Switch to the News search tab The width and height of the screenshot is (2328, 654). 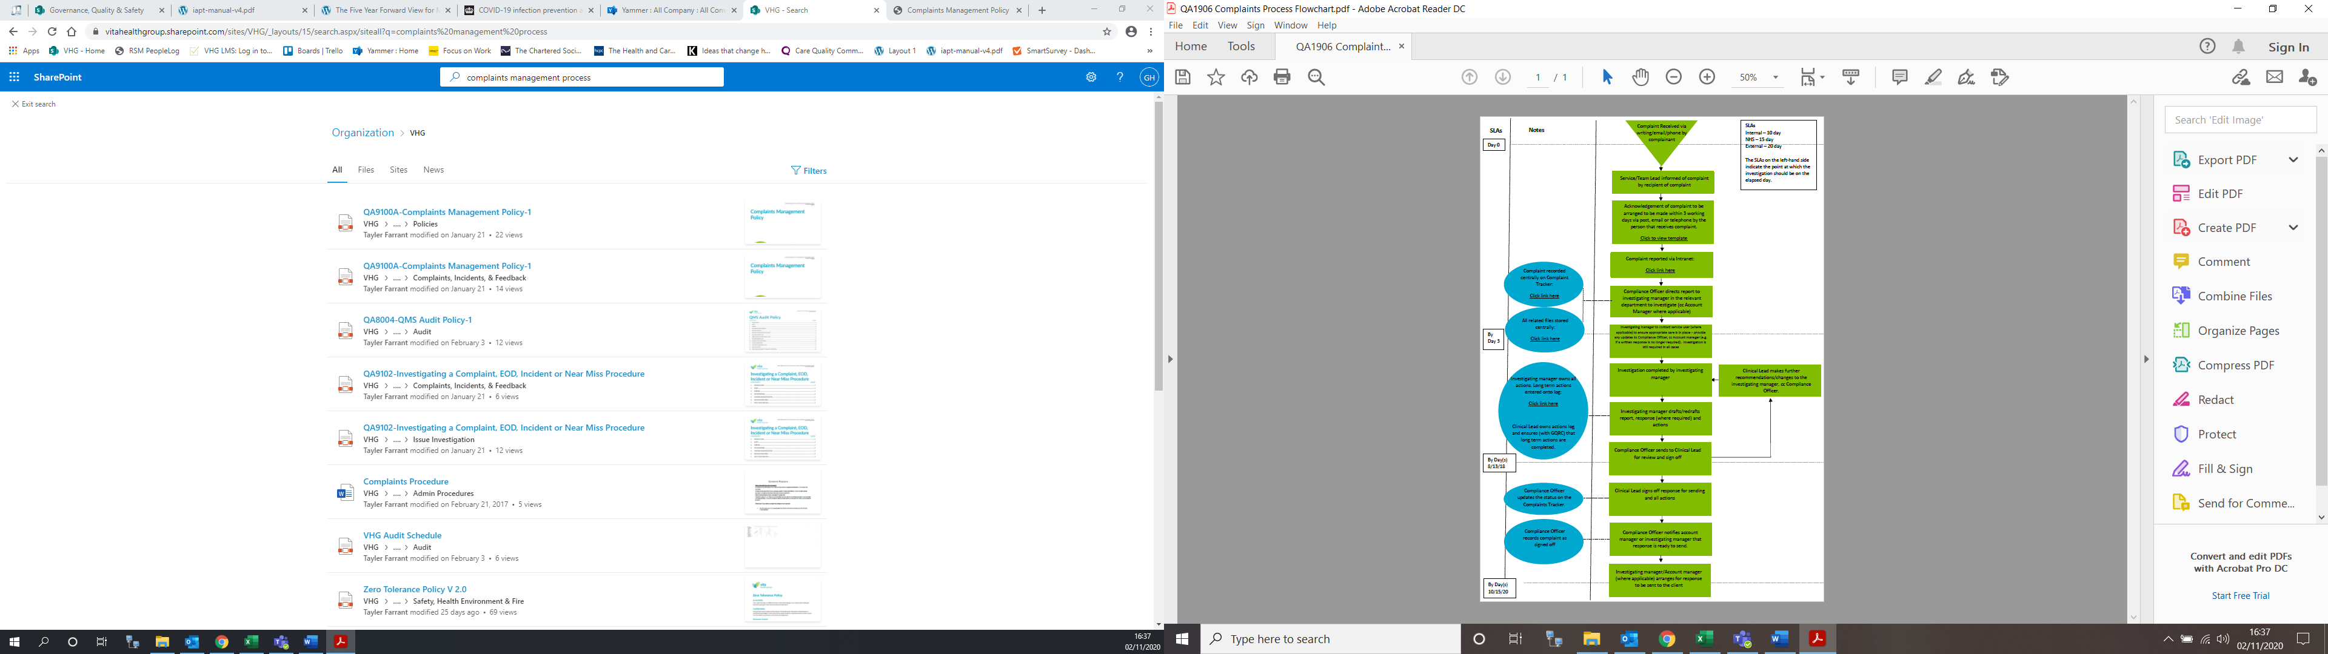coord(434,170)
